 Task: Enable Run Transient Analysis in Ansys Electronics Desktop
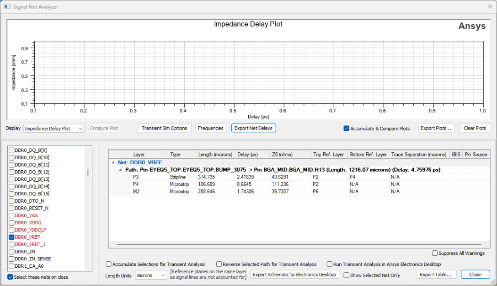tap(329, 264)
